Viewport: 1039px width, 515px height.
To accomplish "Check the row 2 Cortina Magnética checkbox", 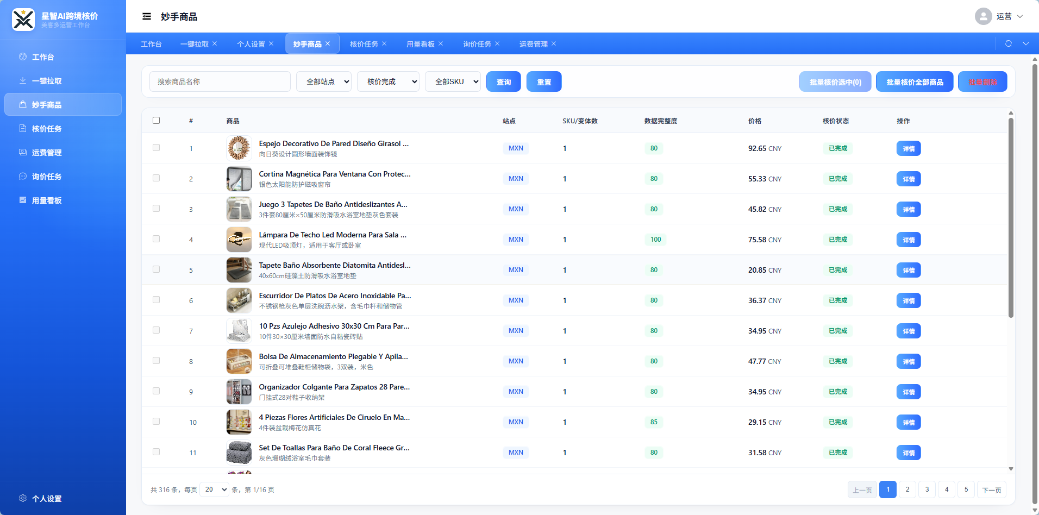I will point(157,178).
